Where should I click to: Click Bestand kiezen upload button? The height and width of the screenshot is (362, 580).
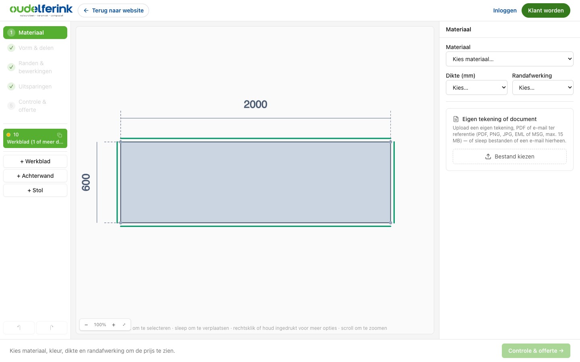510,156
